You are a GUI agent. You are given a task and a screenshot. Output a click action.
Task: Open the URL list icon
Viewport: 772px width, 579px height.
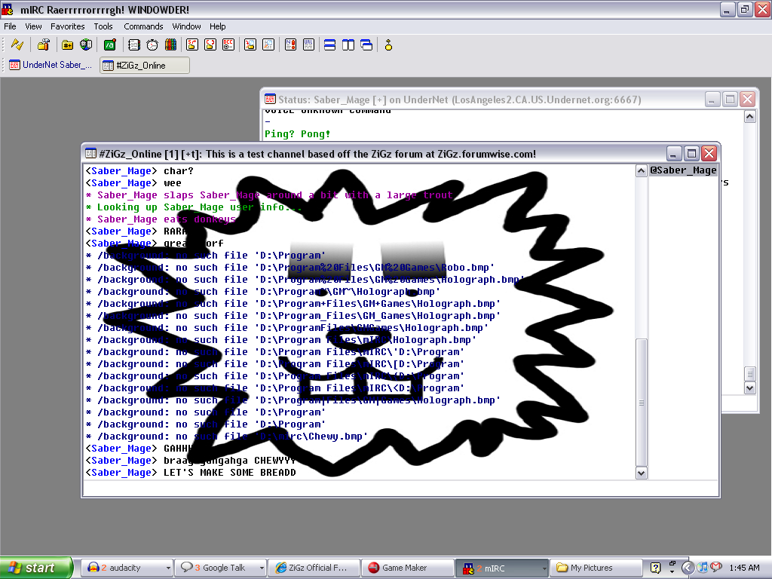(308, 44)
